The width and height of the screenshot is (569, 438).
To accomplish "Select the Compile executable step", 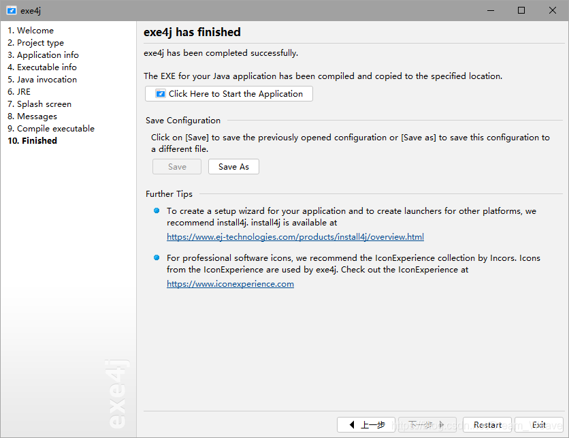I will coord(51,129).
